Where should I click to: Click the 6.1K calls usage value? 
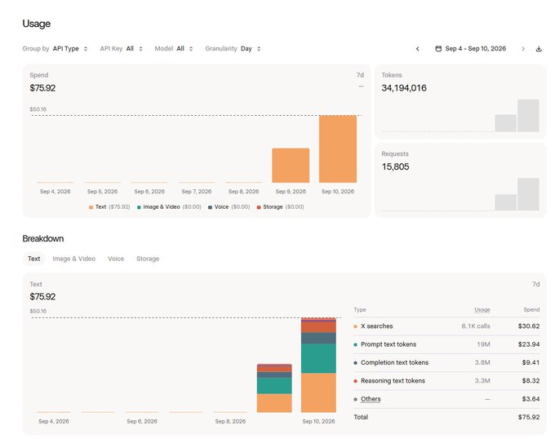(476, 326)
